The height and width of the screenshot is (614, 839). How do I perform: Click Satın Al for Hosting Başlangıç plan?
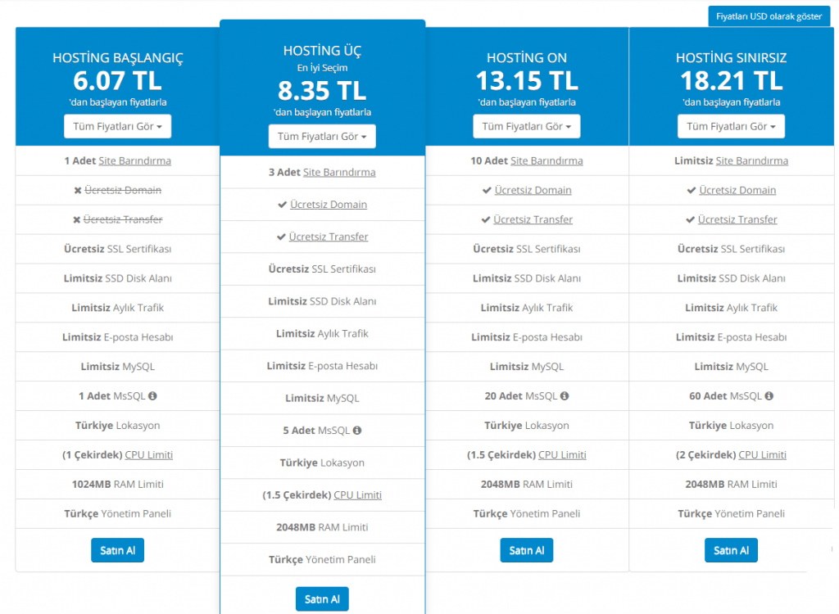(x=117, y=550)
